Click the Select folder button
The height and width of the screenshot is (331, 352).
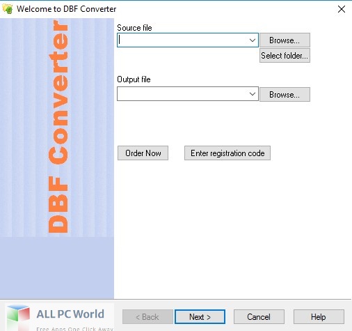point(285,56)
